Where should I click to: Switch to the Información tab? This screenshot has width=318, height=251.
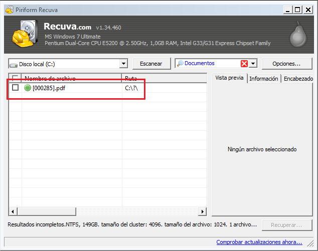[x=263, y=79]
